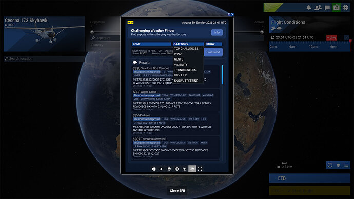Open the multiplayer friends icon in the top bar
This screenshot has height=199, width=354.
point(318,8)
